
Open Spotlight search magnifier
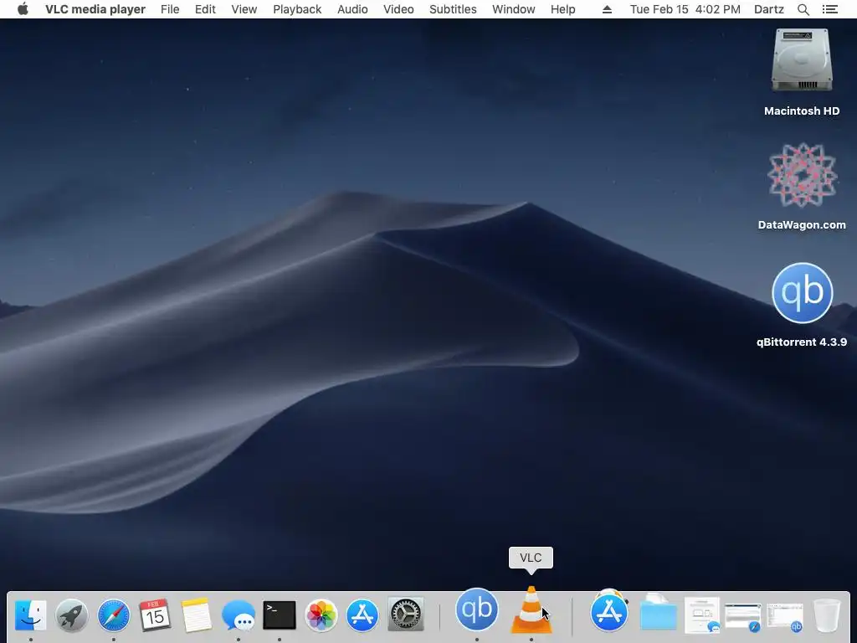coord(803,9)
